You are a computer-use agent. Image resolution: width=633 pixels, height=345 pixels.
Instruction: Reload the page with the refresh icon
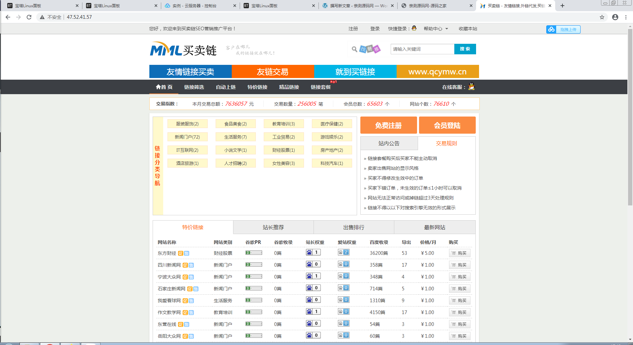[x=29, y=17]
